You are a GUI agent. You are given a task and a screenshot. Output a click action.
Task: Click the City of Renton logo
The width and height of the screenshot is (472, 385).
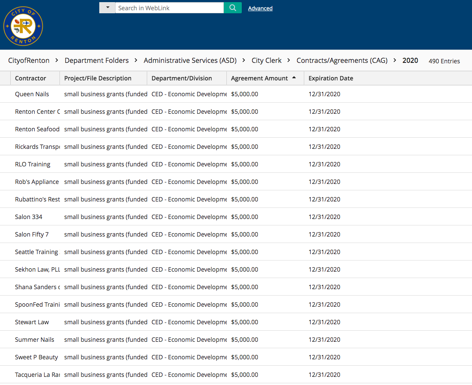23,26
